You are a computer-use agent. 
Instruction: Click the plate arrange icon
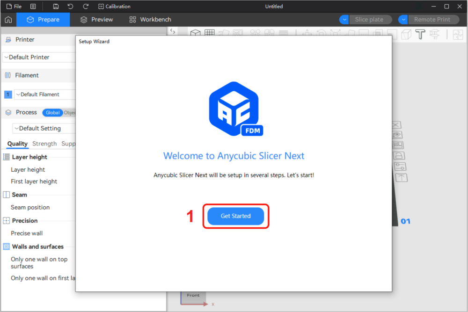(398, 145)
